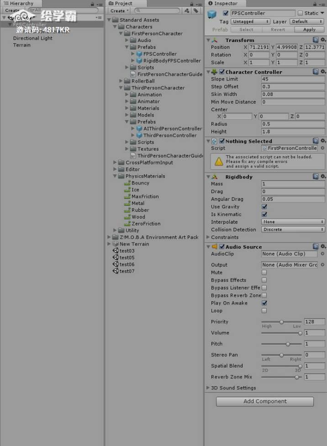Screen dimensions: 327x446
Task: Adjust the Priority slider
Action: (x=281, y=322)
